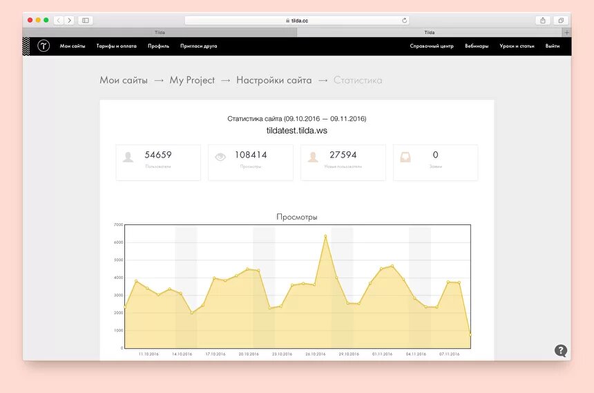Click the new users icon beside 27594
This screenshot has width=594, height=393.
pos(313,157)
